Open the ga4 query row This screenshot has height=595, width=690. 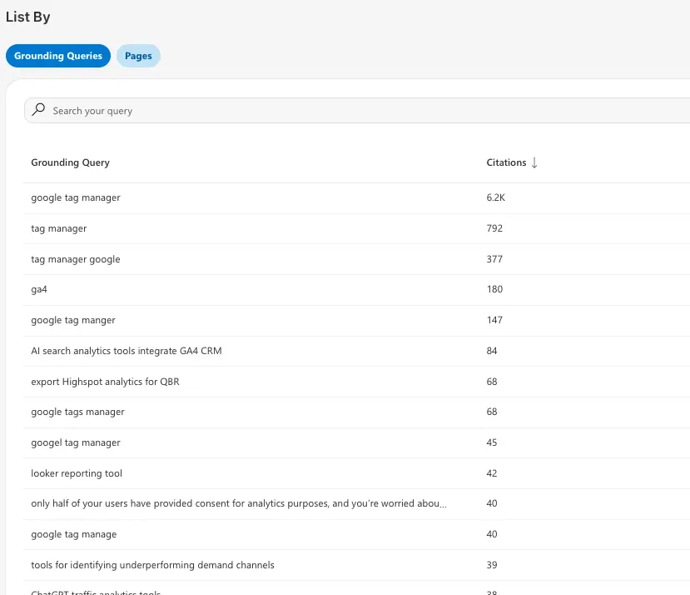(x=39, y=289)
